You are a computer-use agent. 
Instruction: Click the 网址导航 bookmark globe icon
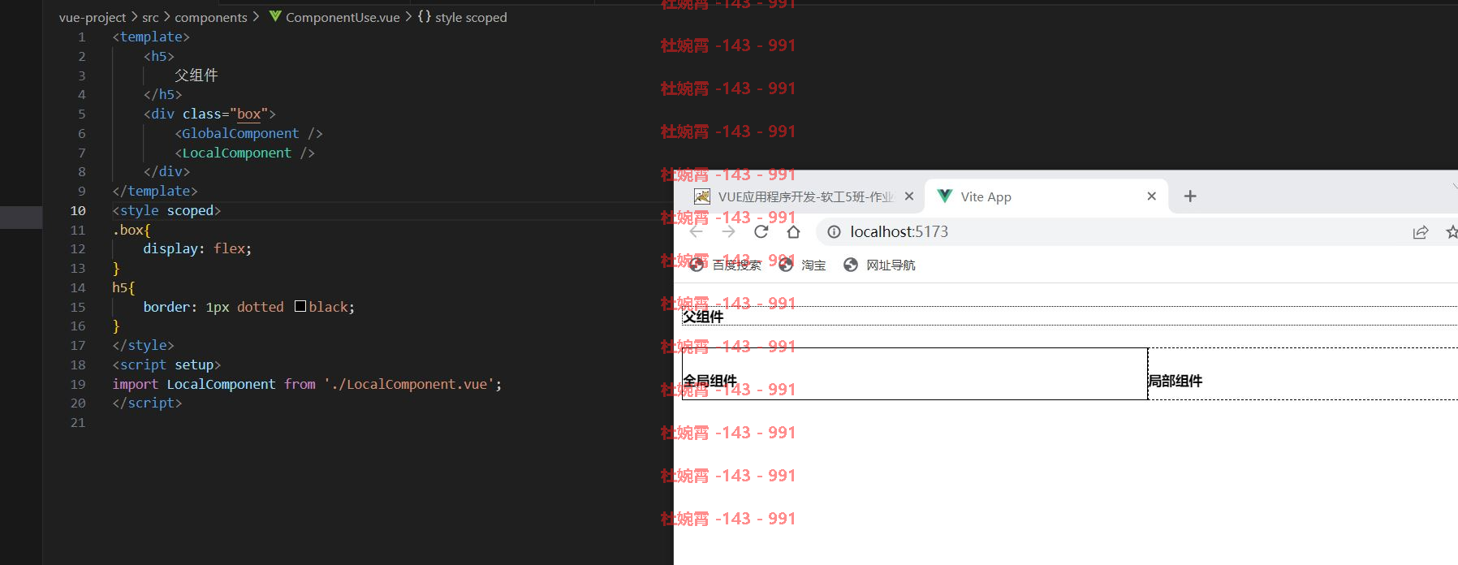(x=851, y=265)
